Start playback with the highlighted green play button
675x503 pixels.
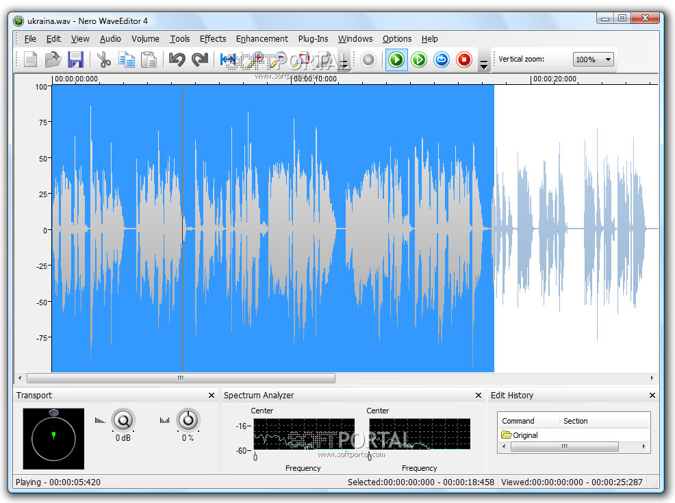[396, 60]
